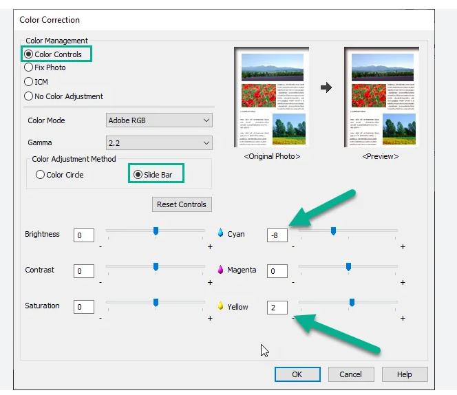Select ICM color management

pyautogui.click(x=29, y=82)
